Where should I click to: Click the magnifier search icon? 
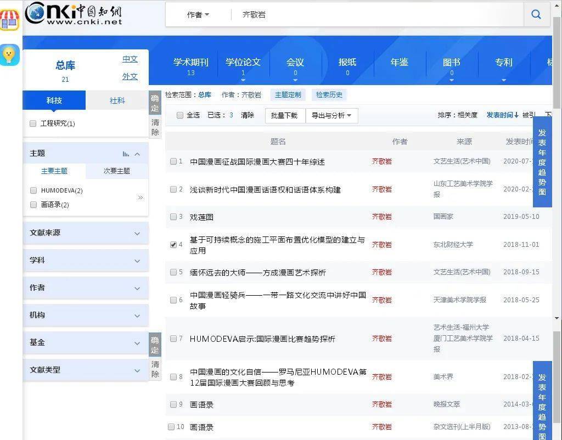click(536, 15)
